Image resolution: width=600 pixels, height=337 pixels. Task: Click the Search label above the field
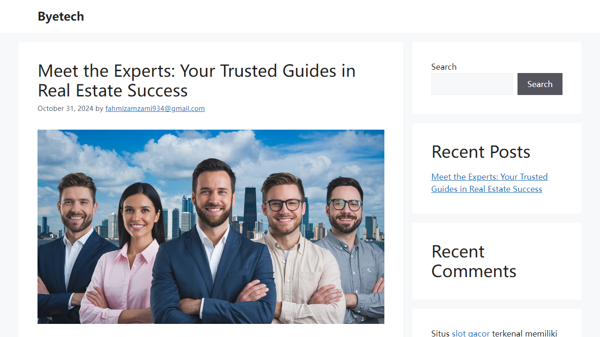(x=444, y=67)
